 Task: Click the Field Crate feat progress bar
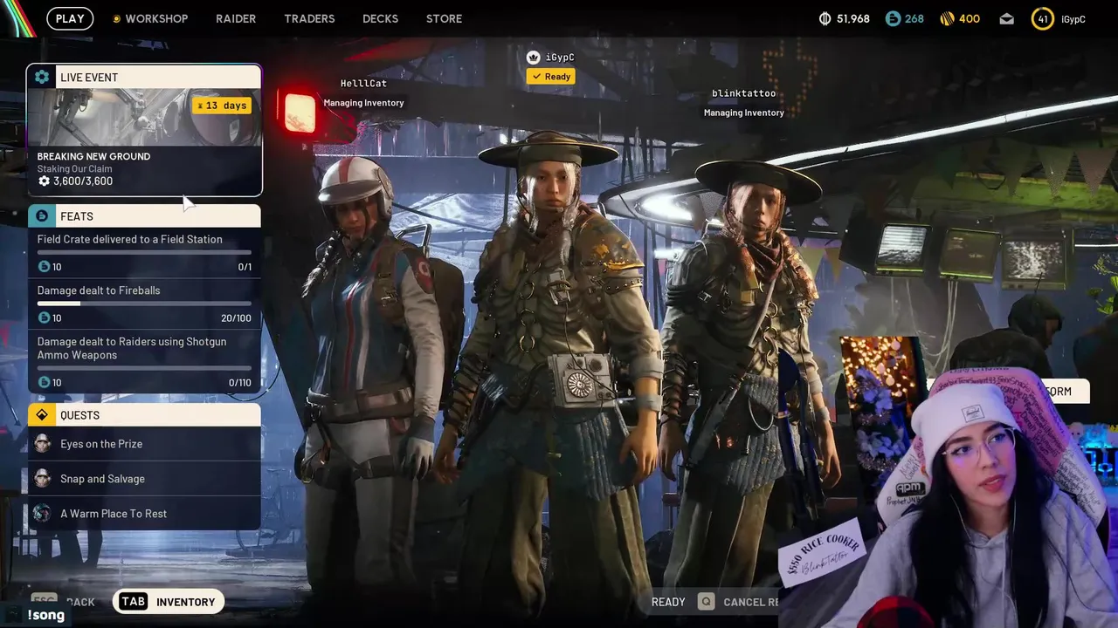tap(144, 253)
